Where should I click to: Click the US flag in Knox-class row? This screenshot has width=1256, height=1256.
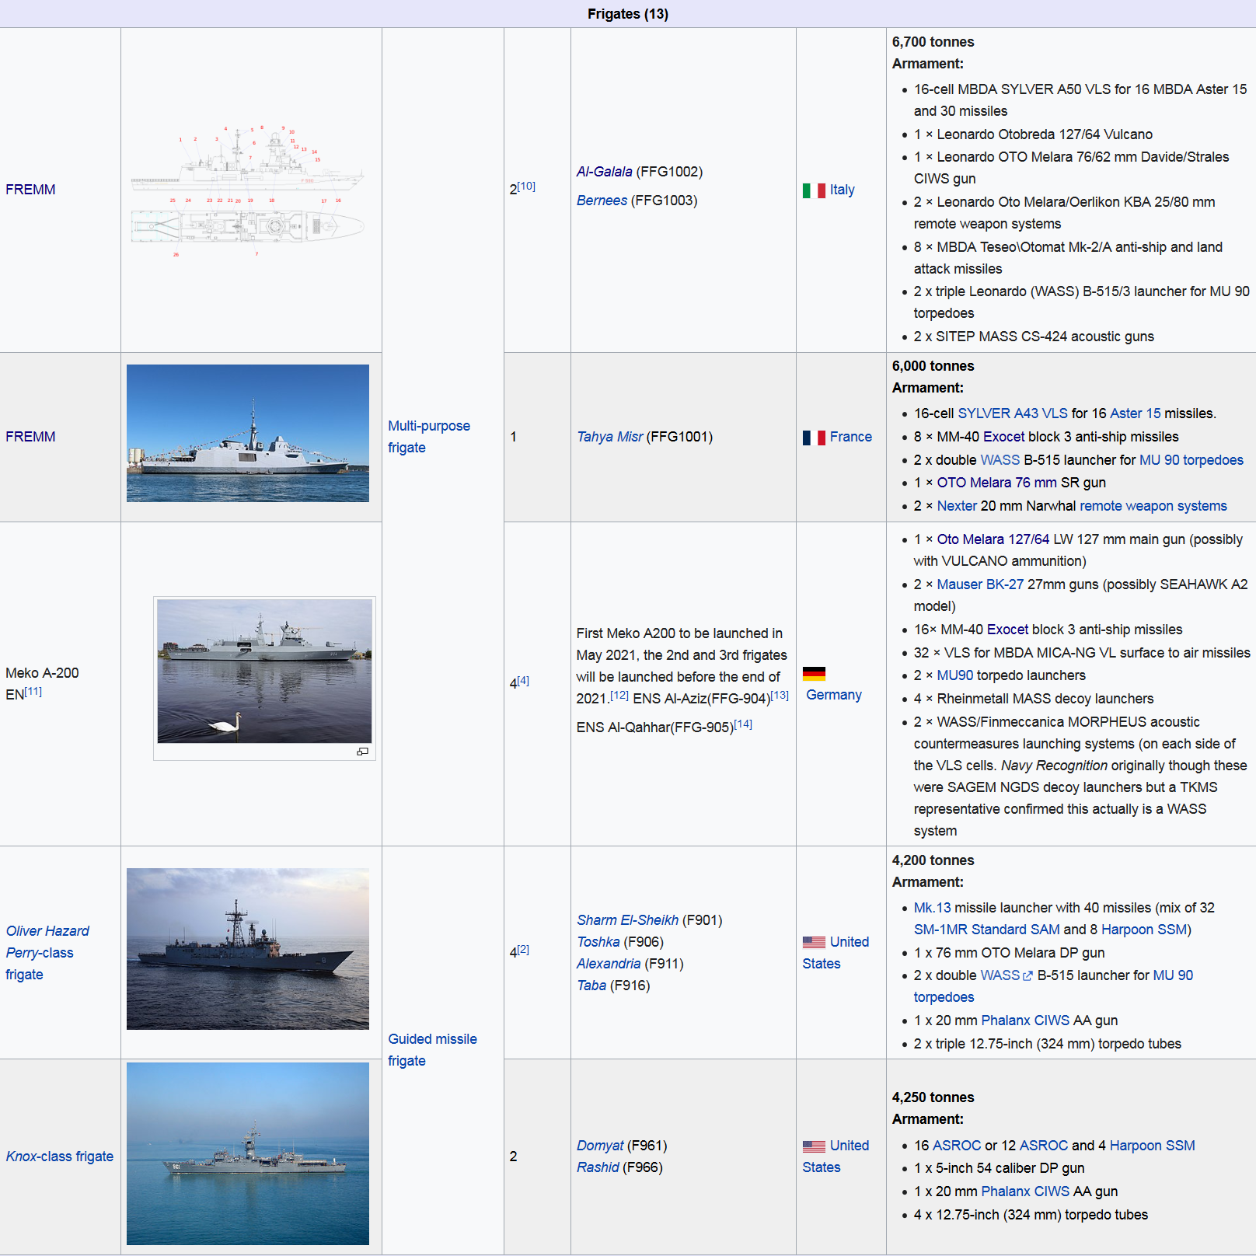pyautogui.click(x=814, y=1146)
